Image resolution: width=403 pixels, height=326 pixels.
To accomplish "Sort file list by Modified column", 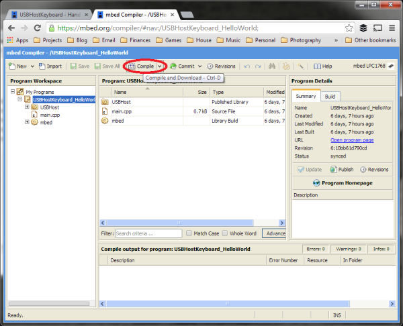I will pos(275,92).
